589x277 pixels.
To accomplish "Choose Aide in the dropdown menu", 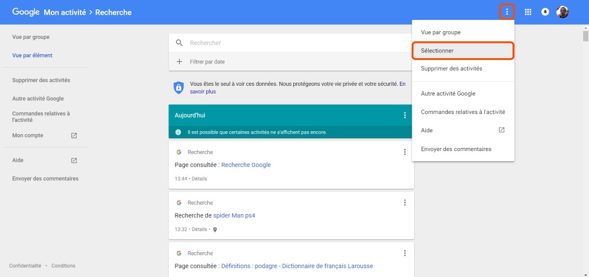I will tap(463, 130).
